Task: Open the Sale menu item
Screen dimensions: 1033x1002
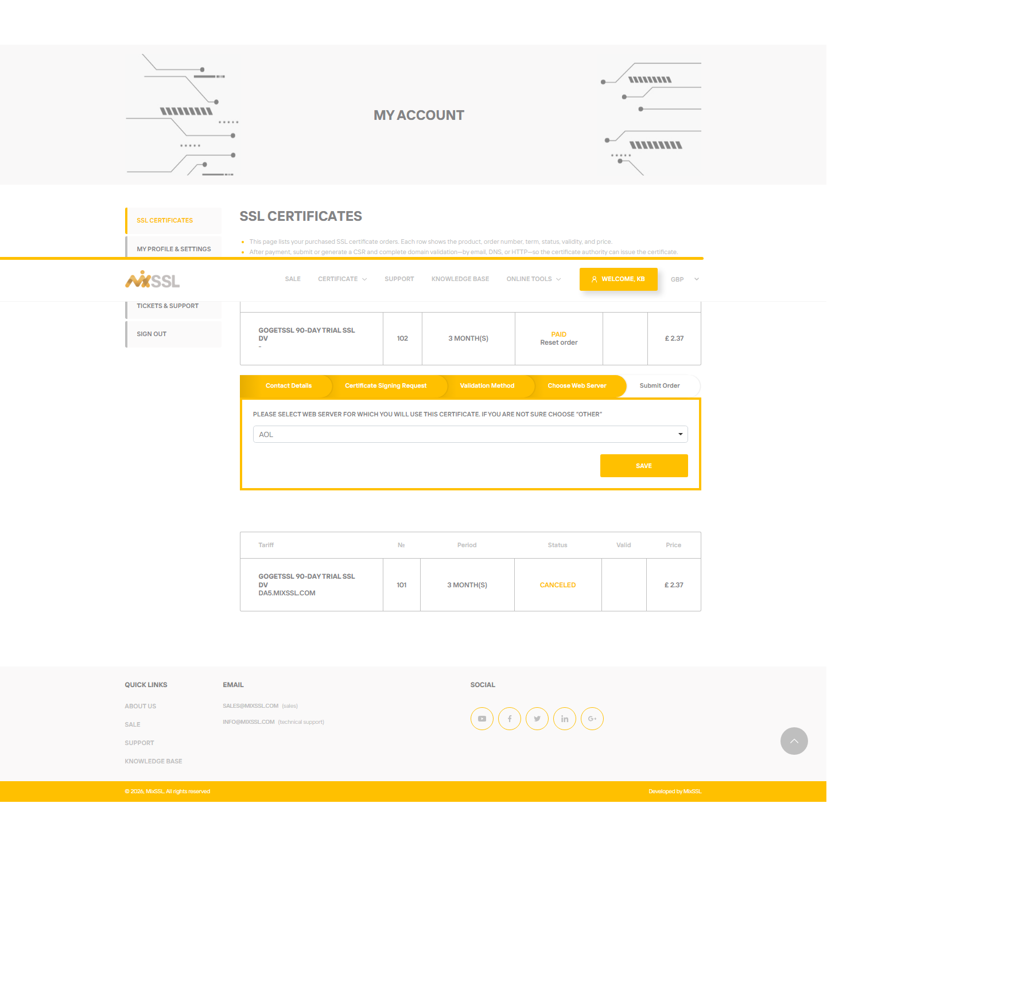Action: click(293, 279)
